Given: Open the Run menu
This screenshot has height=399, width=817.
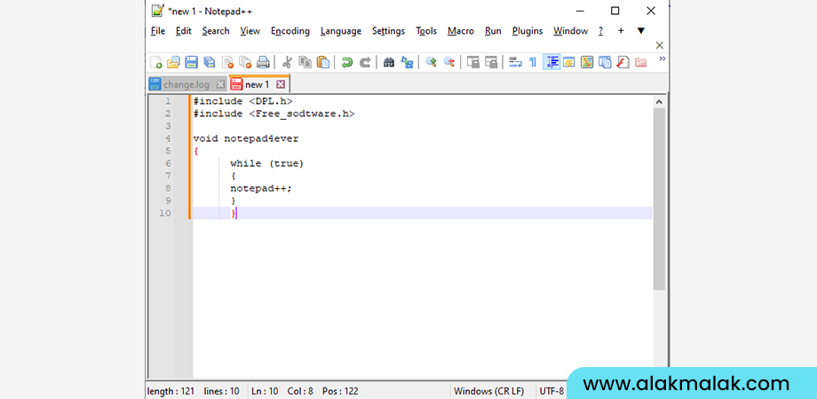Looking at the screenshot, I should pyautogui.click(x=493, y=31).
